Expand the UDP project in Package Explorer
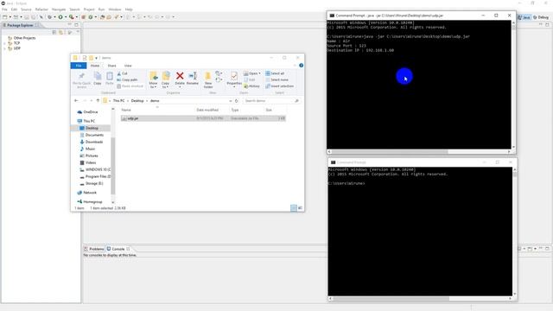Screen dimensions: 553x311 point(4,48)
